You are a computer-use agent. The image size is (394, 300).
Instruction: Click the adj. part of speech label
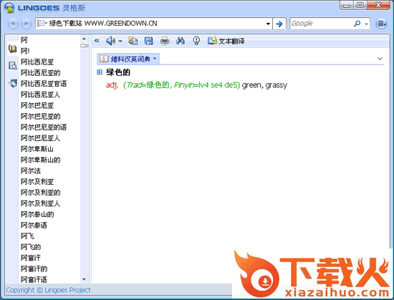(112, 85)
